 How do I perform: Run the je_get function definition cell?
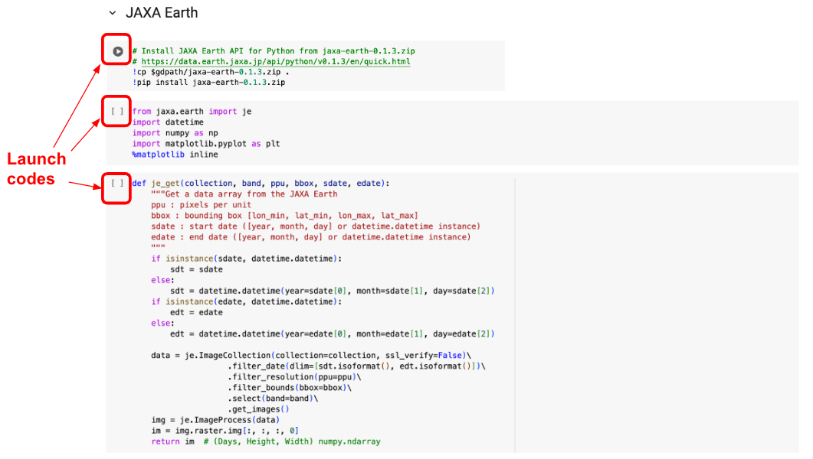(117, 184)
